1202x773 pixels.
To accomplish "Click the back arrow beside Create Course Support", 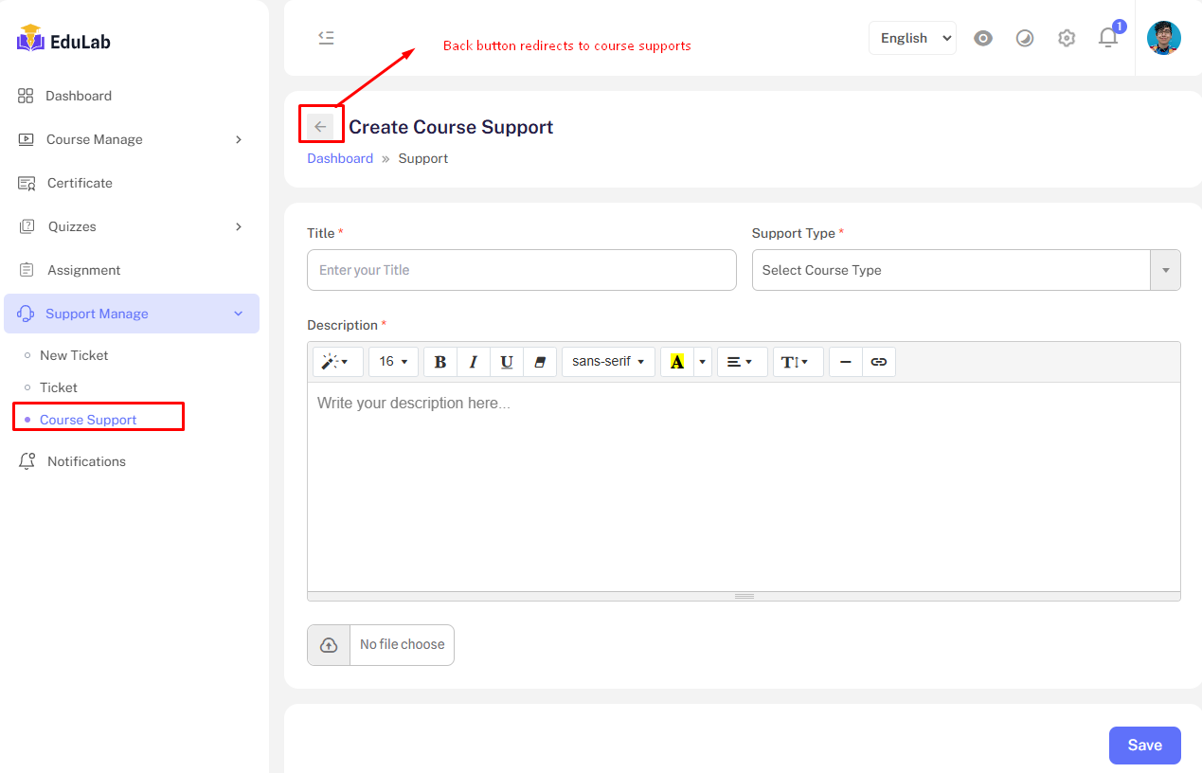I will pyautogui.click(x=320, y=127).
